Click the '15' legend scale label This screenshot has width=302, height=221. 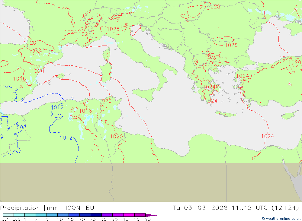point(71,219)
